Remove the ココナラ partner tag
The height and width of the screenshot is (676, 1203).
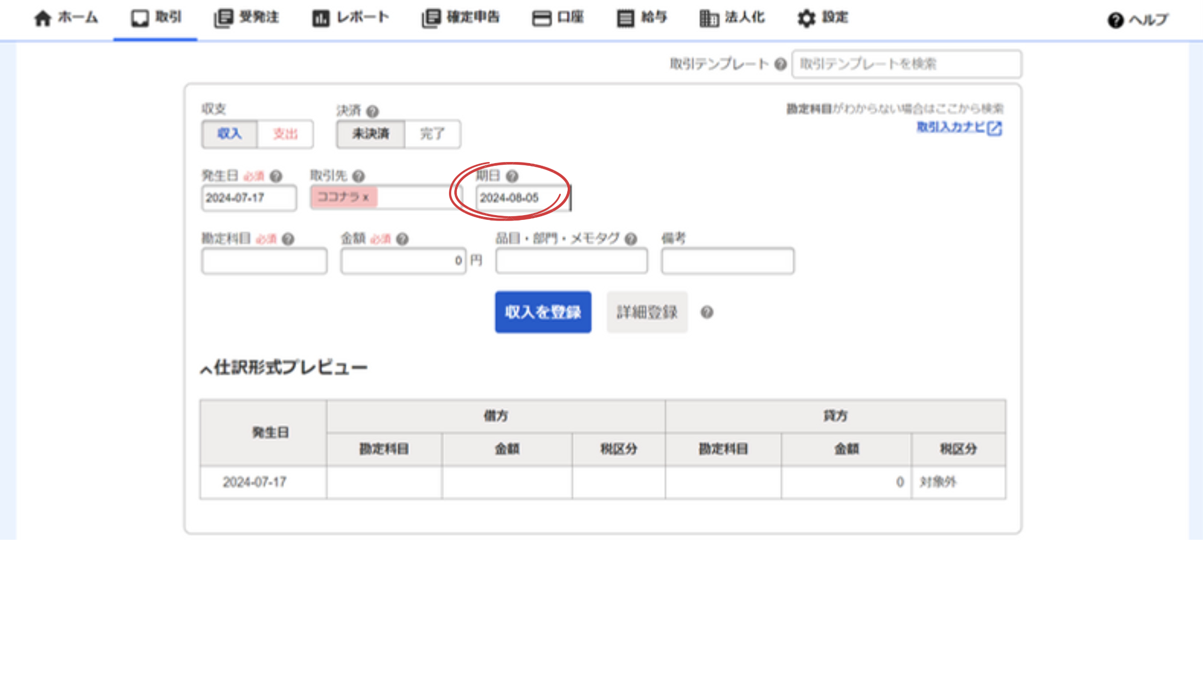(366, 197)
